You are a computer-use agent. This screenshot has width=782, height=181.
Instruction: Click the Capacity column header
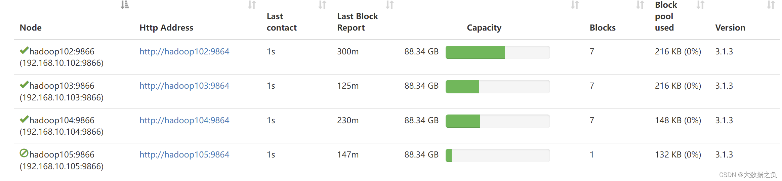[484, 28]
